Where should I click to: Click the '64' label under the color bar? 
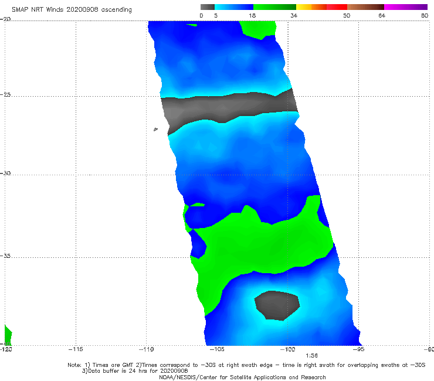382,15
